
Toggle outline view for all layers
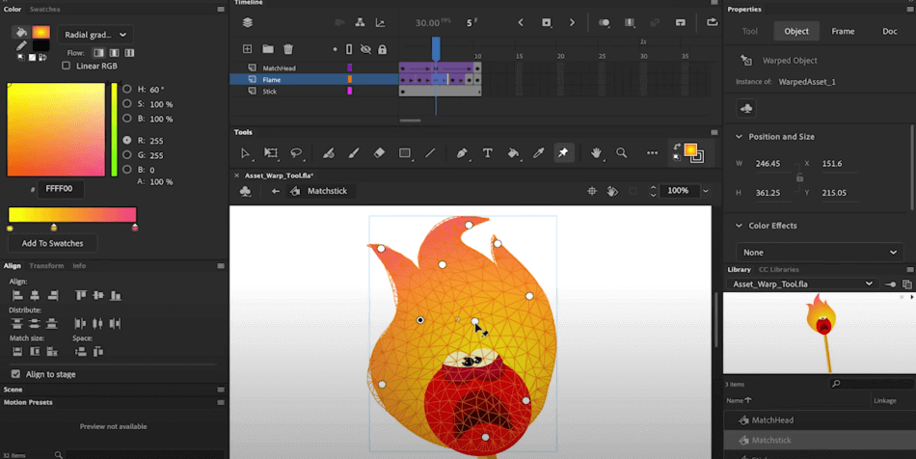tap(349, 49)
